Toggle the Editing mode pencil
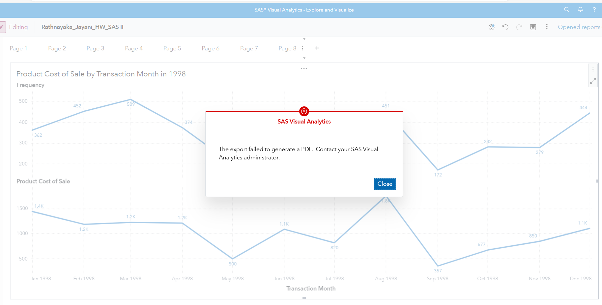 (3, 27)
